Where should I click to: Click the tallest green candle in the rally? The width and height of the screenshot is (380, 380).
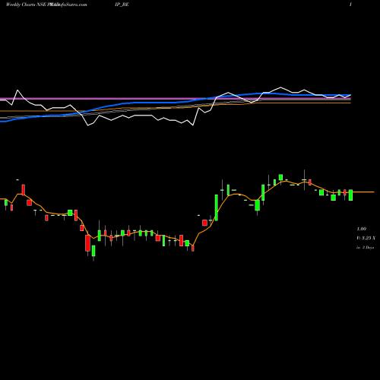[217, 207]
